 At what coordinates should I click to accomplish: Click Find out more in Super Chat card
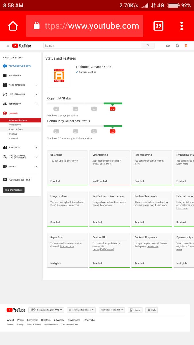pyautogui.click(x=67, y=246)
